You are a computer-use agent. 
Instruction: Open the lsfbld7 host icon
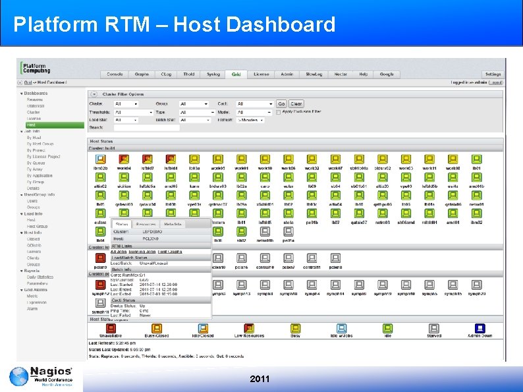point(148,159)
